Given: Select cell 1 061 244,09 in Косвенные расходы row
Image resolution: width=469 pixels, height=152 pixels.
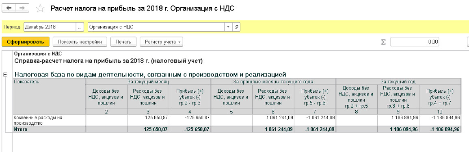Looking at the screenshot, I should 273,120.
